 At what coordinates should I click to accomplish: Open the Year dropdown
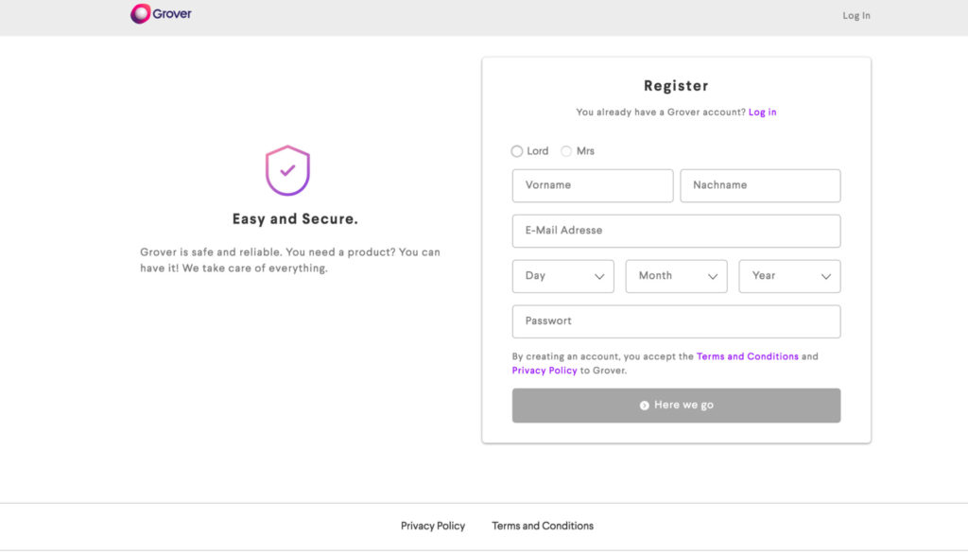(789, 276)
